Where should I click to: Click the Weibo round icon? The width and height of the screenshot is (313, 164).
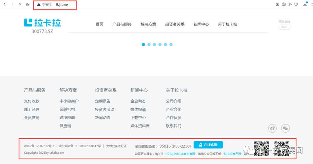pos(272,128)
